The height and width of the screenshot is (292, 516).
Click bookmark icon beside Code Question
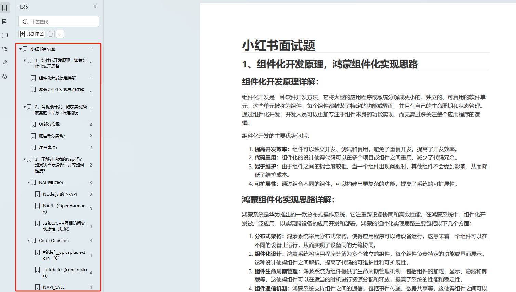[34, 241]
